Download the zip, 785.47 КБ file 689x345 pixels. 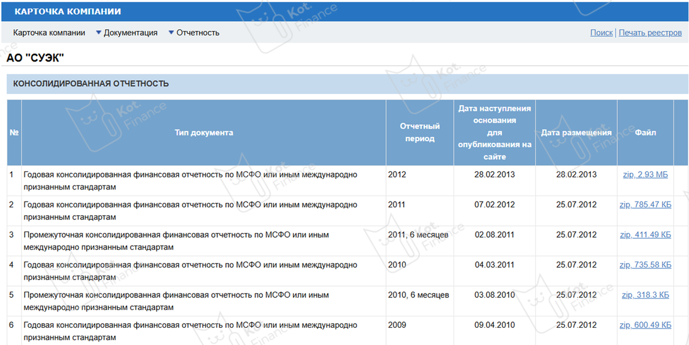point(645,204)
